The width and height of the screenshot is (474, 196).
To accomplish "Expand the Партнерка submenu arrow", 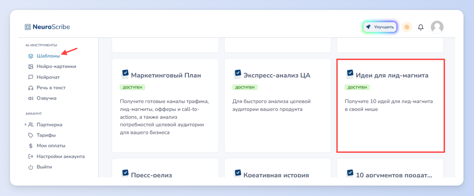I will pos(26,125).
